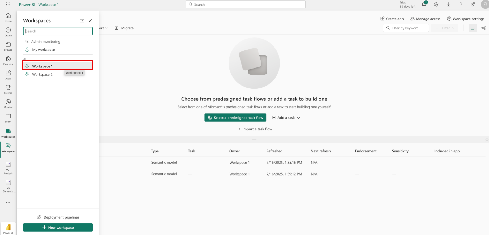Open pinned Workspace 1 nav item
This screenshot has height=235, width=489.
8,149
